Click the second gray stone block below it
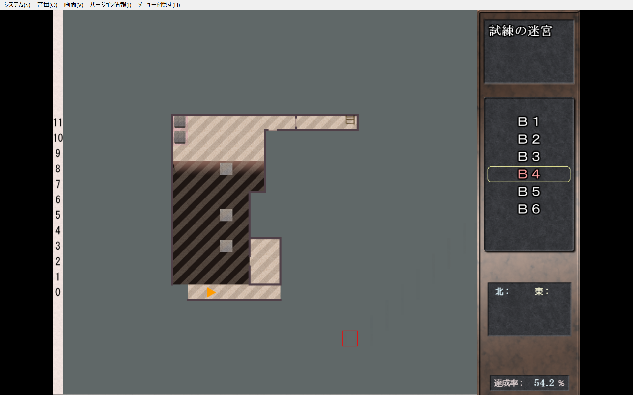Viewport: 633px width, 395px height. coord(180,137)
